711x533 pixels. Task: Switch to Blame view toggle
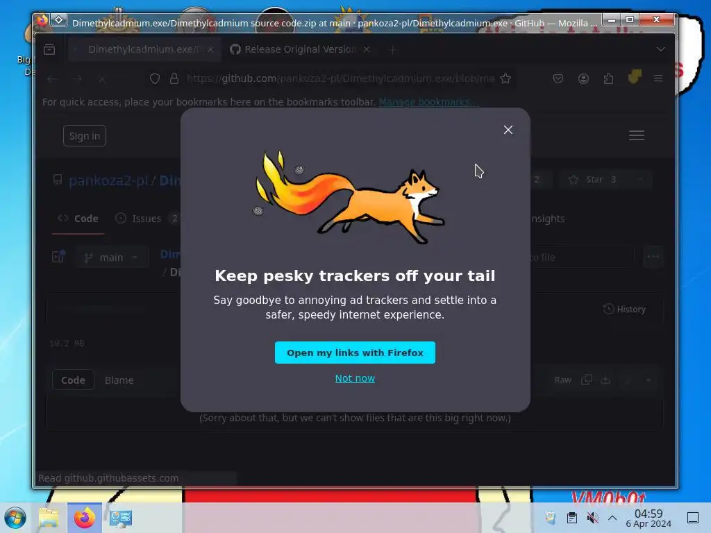click(119, 380)
